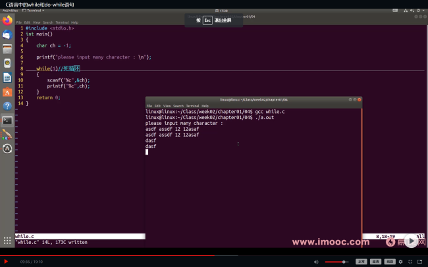
Task: Close the front terminal window
Action: [360, 99]
